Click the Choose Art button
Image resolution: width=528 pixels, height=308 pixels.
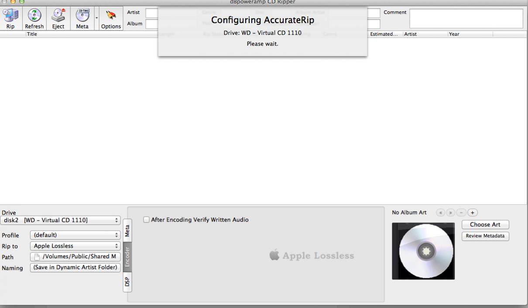pyautogui.click(x=485, y=225)
